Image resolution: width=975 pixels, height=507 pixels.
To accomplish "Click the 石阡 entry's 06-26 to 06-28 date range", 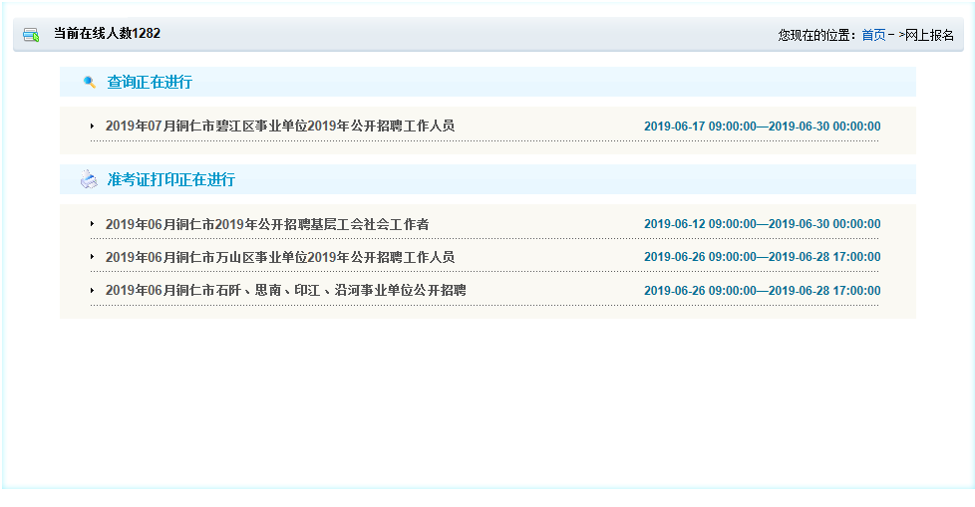I will (x=762, y=291).
